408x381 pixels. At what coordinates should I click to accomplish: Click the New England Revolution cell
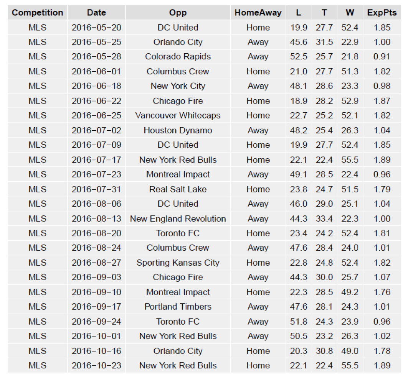tap(178, 218)
